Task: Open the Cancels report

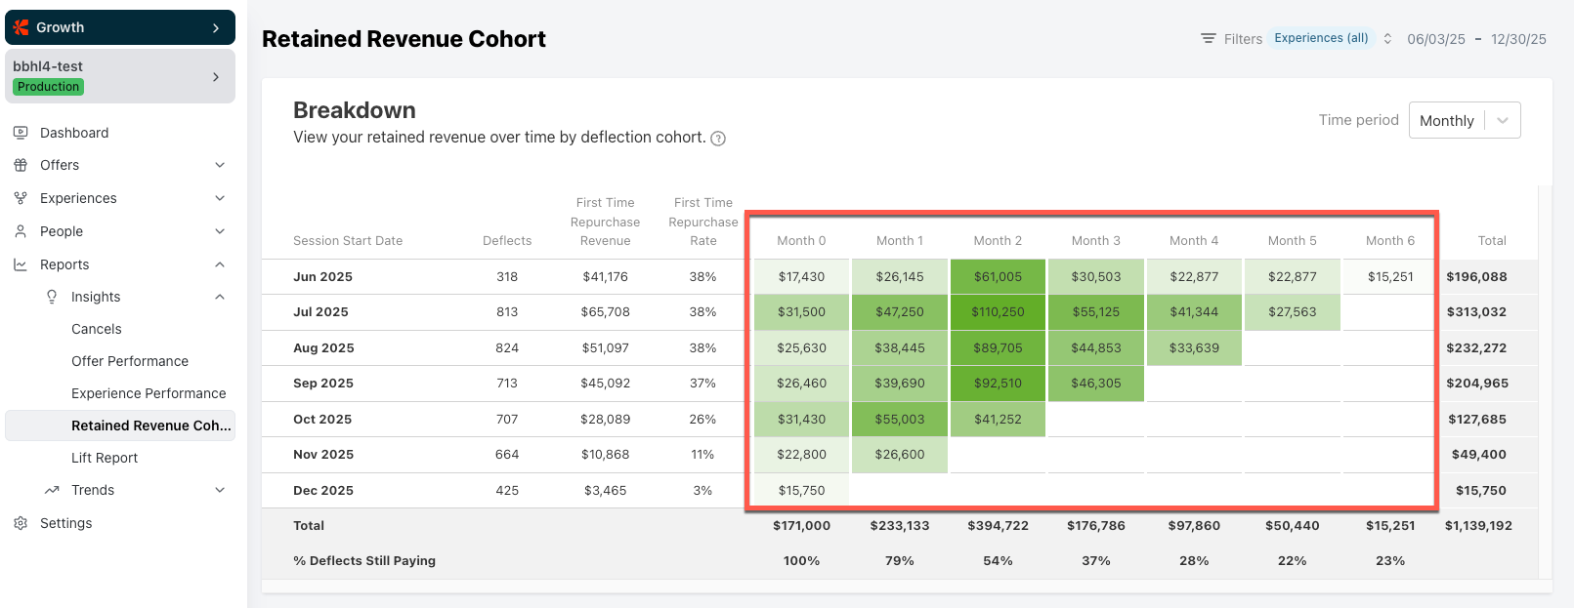Action: [97, 329]
